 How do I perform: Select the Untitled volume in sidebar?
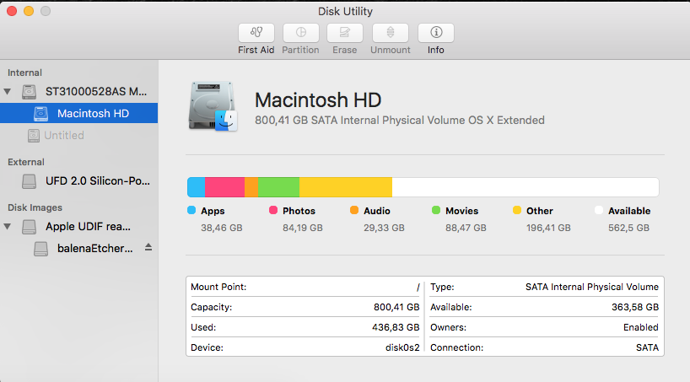[x=63, y=135]
